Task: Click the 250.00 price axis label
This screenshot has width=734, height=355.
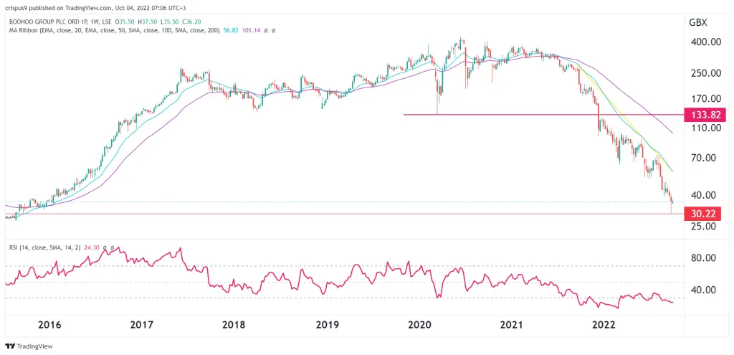Action: coord(705,73)
